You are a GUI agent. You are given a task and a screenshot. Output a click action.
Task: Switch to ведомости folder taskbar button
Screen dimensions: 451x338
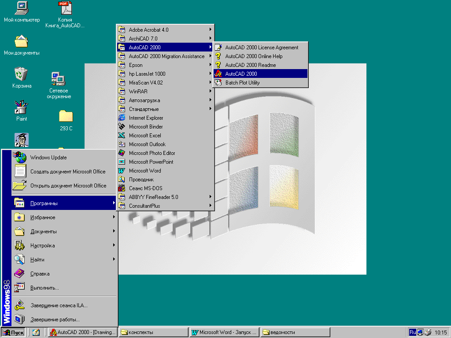coord(296,332)
